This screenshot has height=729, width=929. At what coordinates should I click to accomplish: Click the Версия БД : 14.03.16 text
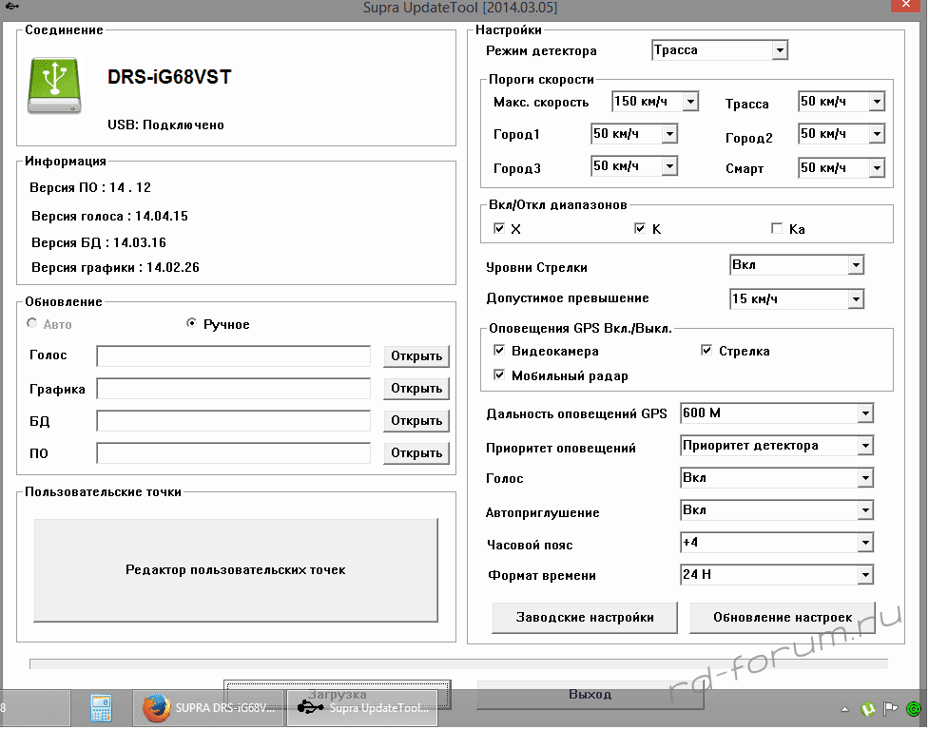pos(99,242)
